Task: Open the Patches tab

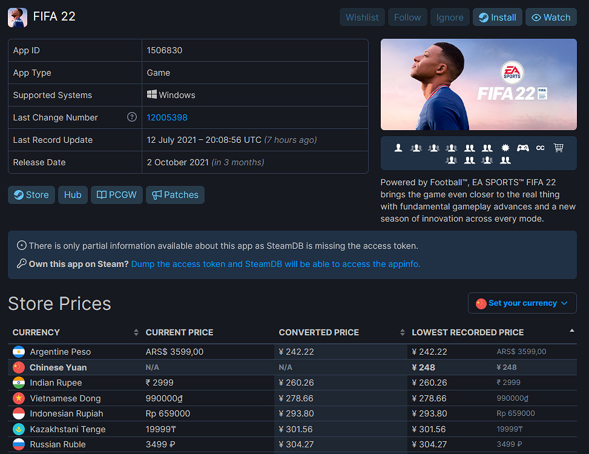Action: 175,195
